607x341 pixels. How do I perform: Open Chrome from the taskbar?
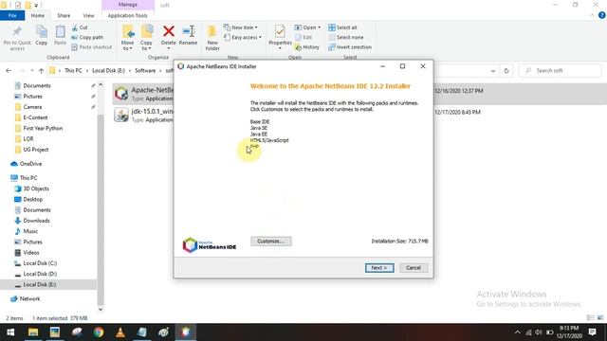[99, 332]
